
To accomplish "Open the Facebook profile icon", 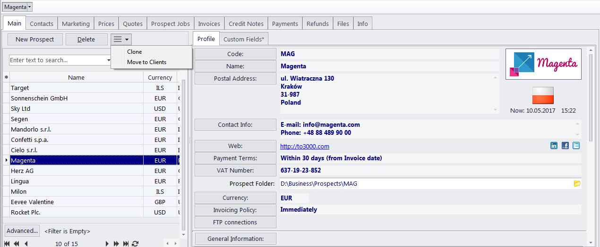I will pyautogui.click(x=565, y=146).
